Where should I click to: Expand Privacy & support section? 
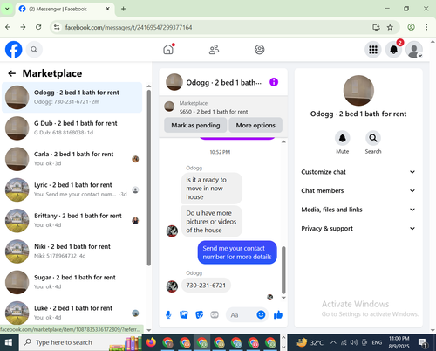click(358, 229)
